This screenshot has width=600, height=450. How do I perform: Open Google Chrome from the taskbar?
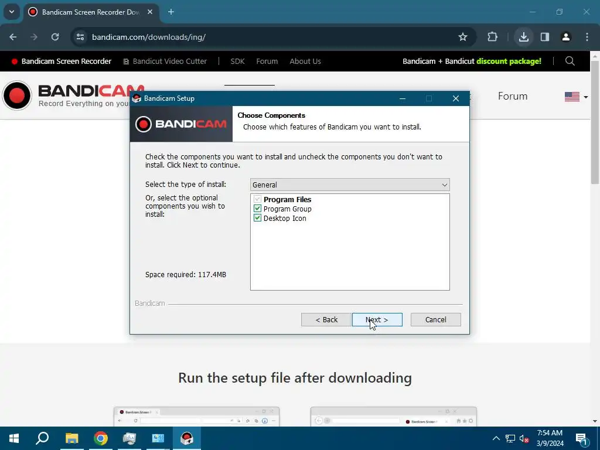[101, 438]
